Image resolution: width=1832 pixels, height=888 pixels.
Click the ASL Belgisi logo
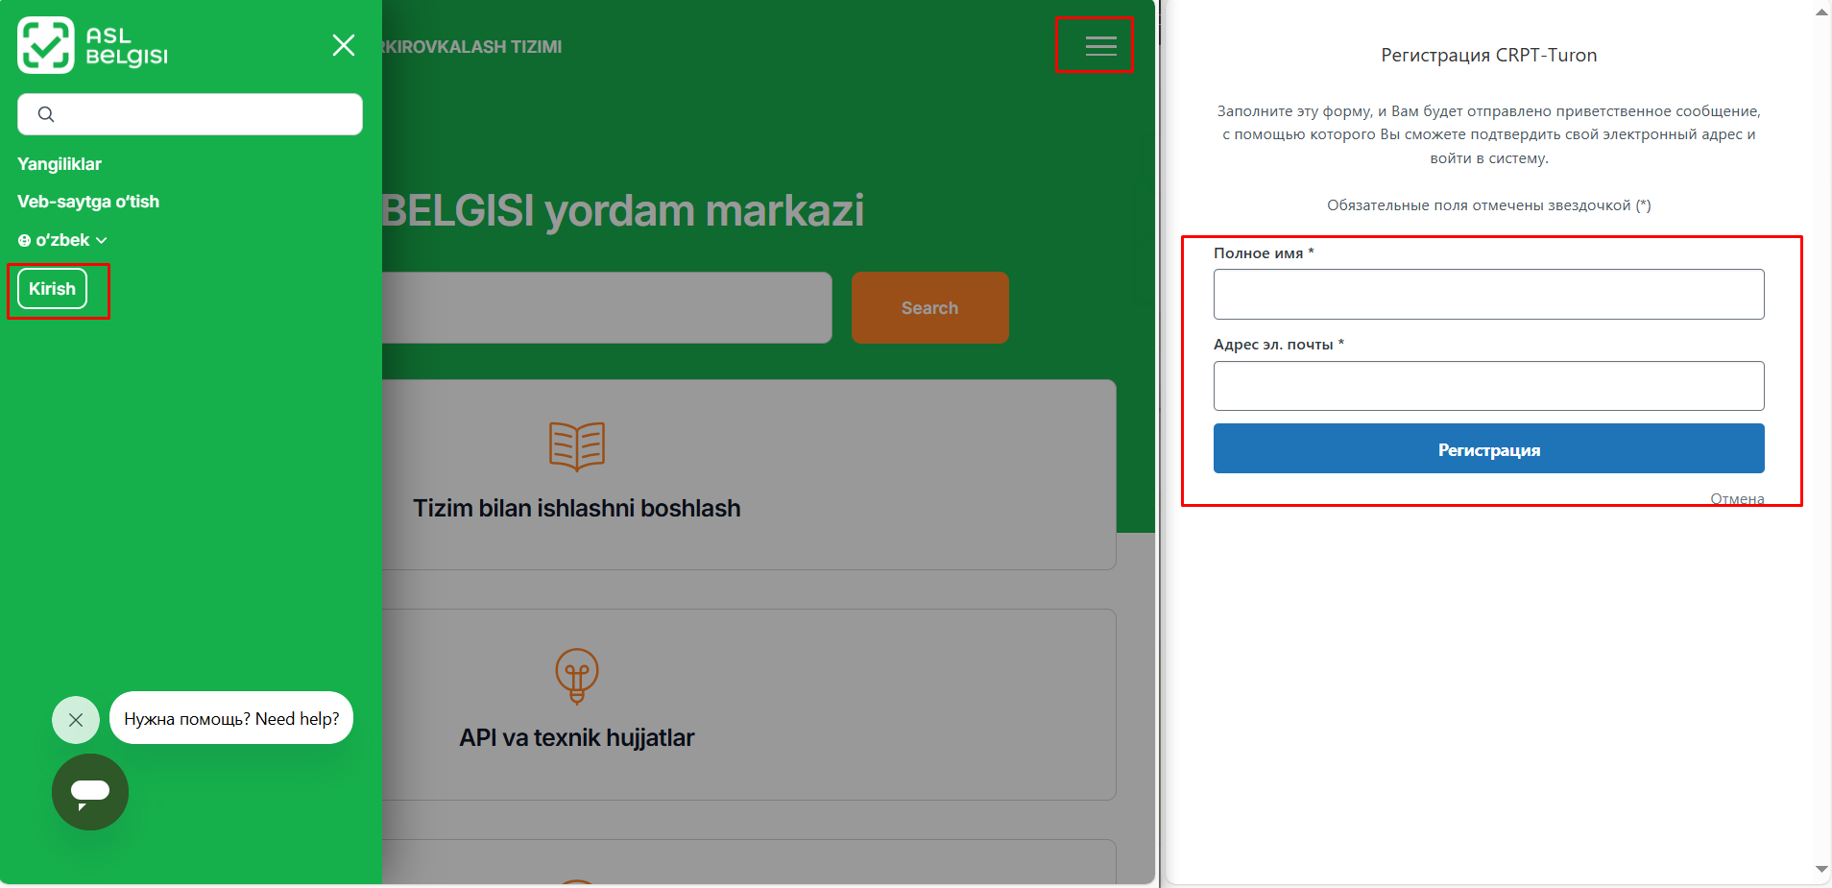tap(92, 45)
